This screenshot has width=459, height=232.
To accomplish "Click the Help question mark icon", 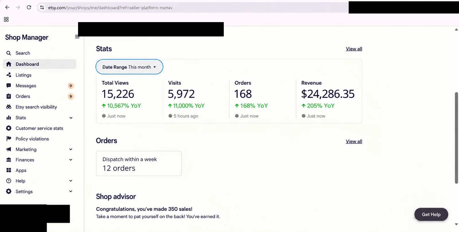I will tap(9, 181).
